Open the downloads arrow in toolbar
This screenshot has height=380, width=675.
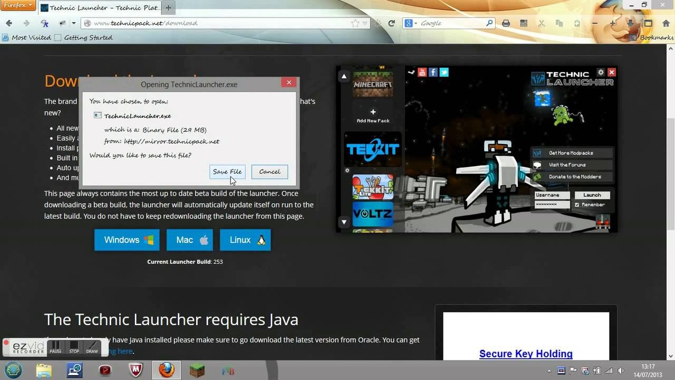pyautogui.click(x=631, y=23)
